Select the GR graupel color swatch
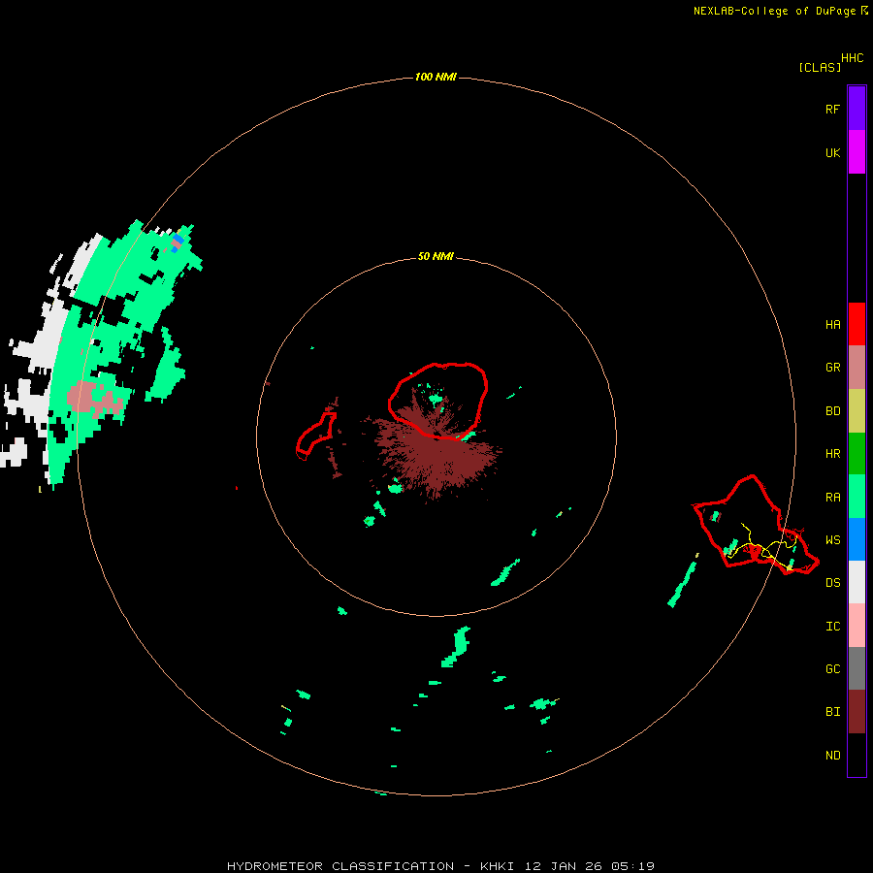 coord(857,368)
